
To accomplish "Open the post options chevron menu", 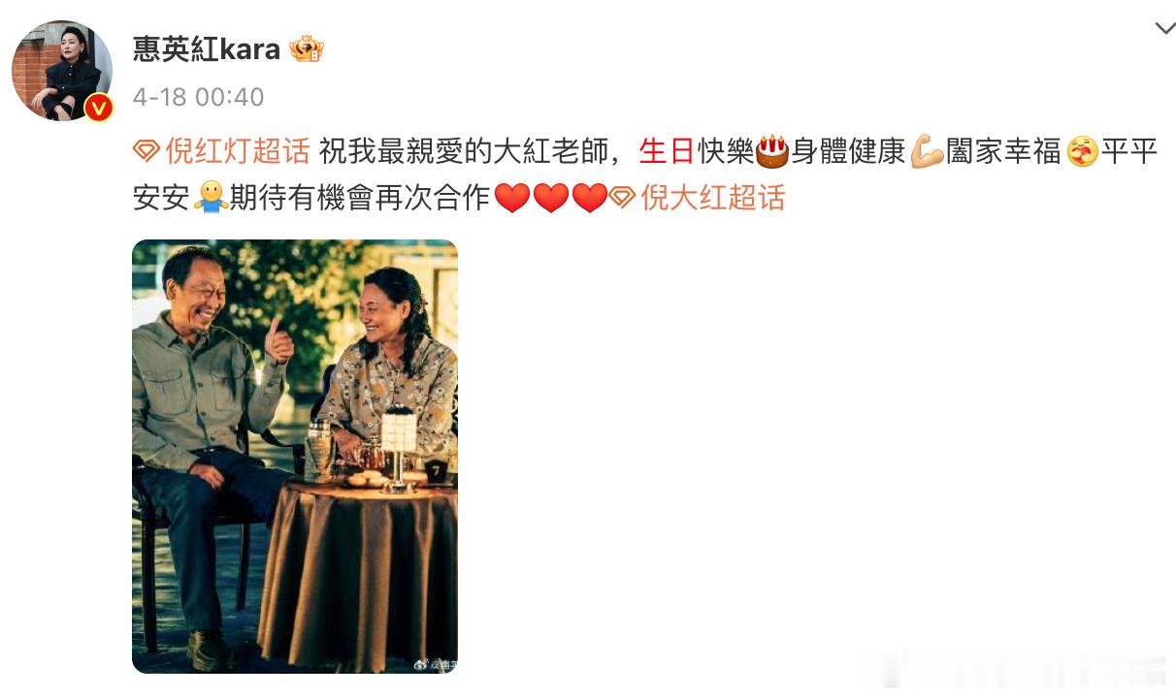I will [x=1164, y=28].
